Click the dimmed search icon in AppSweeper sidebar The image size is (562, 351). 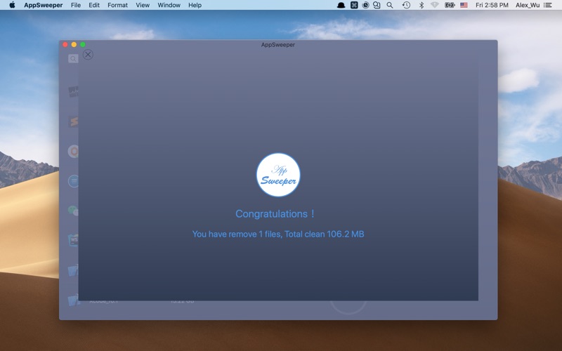[73, 58]
